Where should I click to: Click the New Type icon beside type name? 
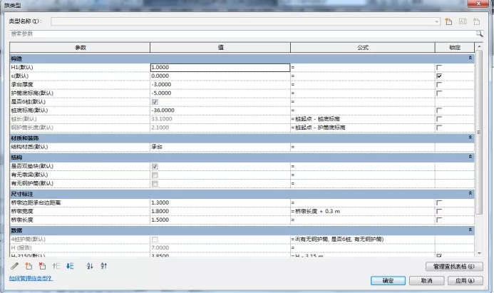(x=449, y=21)
